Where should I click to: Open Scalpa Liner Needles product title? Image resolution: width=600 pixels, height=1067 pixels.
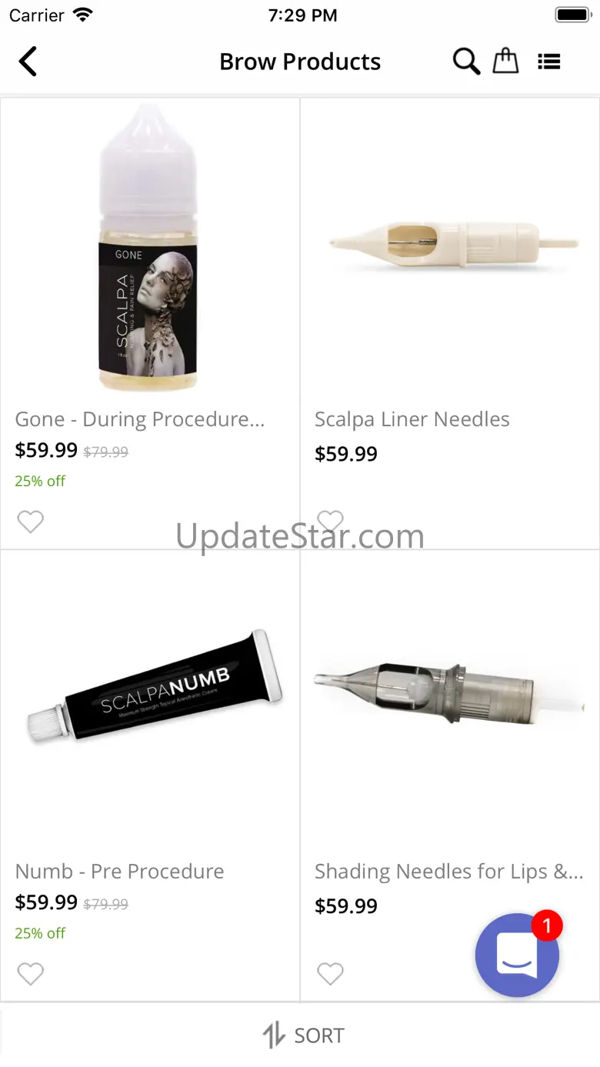click(412, 419)
